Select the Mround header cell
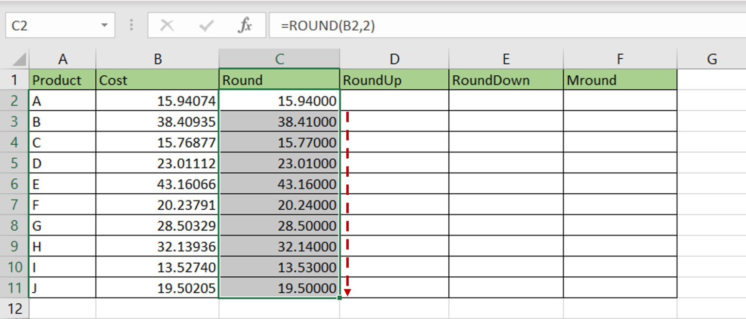This screenshot has height=319, width=746. point(620,80)
